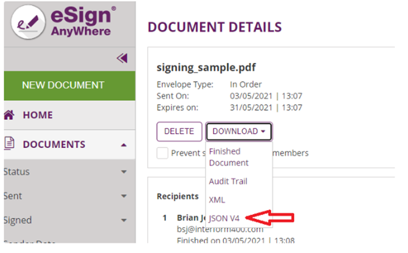Collapse the Documents section caret
The height and width of the screenshot is (253, 408).
(x=124, y=145)
